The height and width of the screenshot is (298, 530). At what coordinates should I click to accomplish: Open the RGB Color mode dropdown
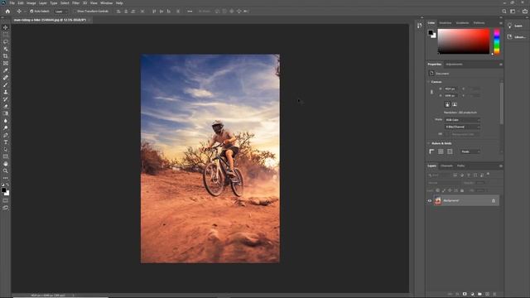462,120
